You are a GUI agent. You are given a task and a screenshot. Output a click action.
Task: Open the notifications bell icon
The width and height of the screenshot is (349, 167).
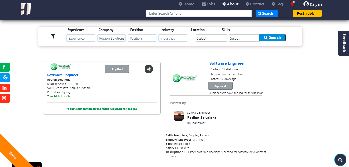(292, 4)
